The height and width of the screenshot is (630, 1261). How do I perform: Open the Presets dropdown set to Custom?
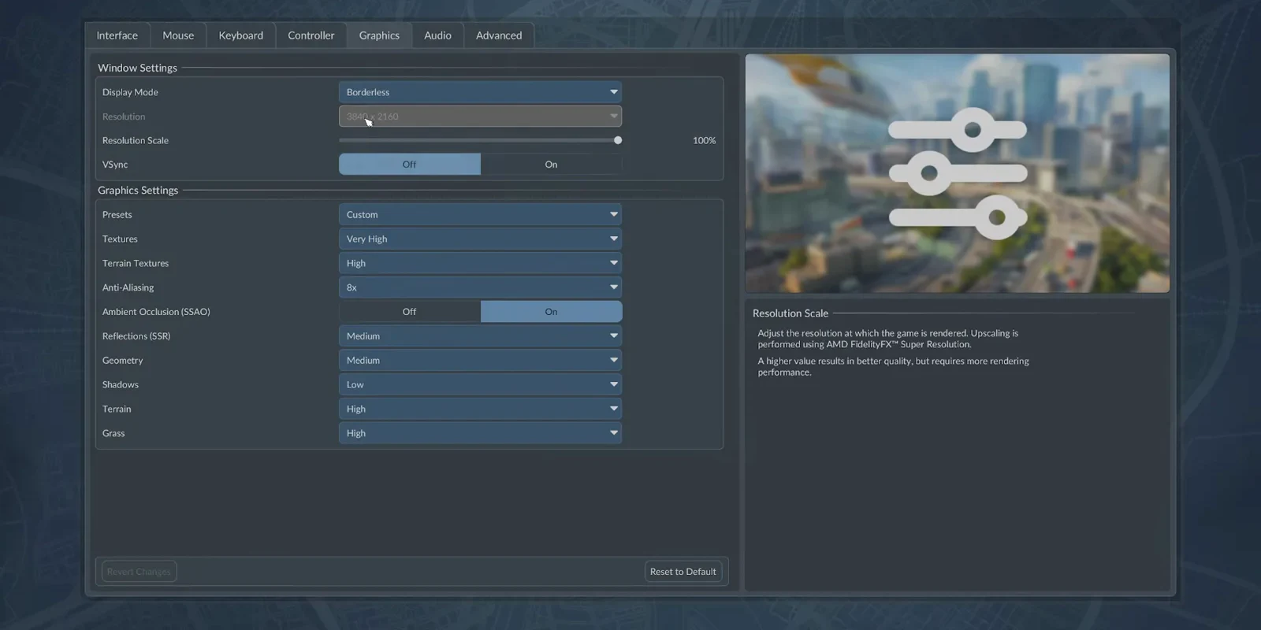[480, 214]
